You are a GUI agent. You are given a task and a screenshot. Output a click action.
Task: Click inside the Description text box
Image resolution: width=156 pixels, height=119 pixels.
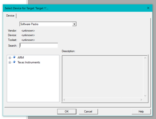coord(102,76)
